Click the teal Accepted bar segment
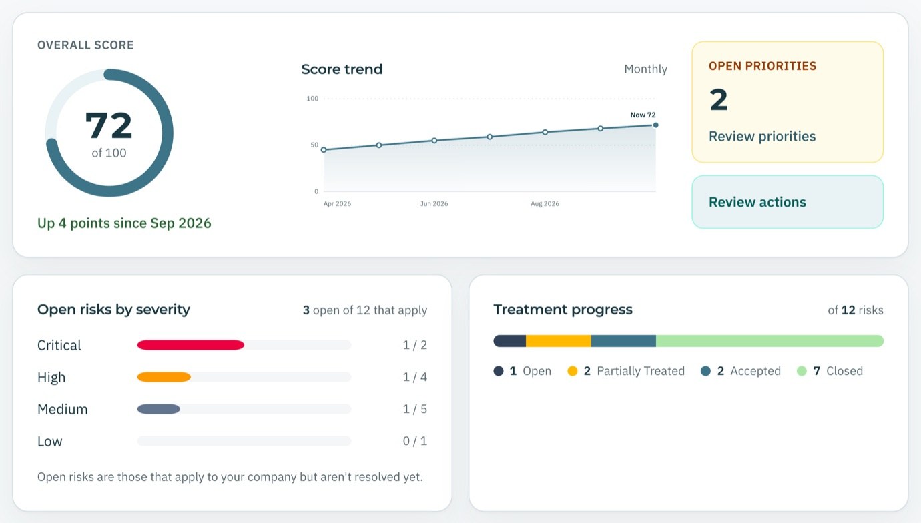This screenshot has width=921, height=523. [x=623, y=341]
